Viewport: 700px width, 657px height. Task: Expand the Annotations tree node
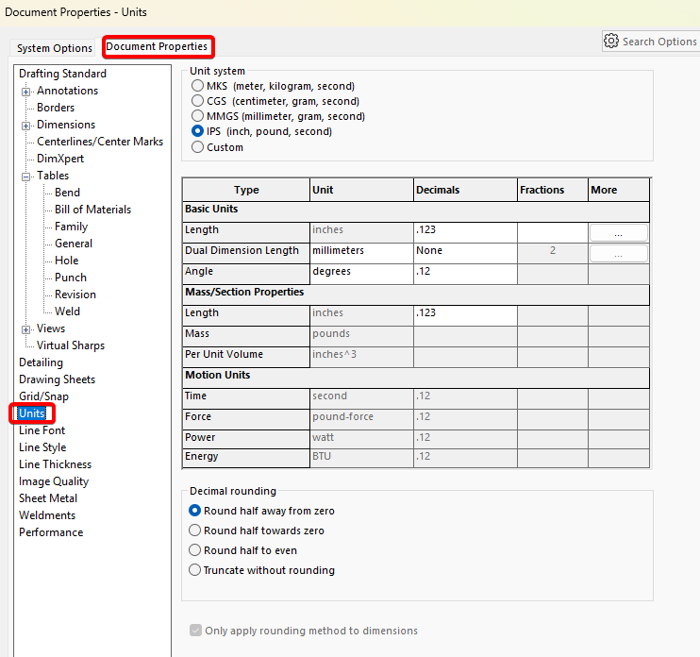tap(25, 92)
